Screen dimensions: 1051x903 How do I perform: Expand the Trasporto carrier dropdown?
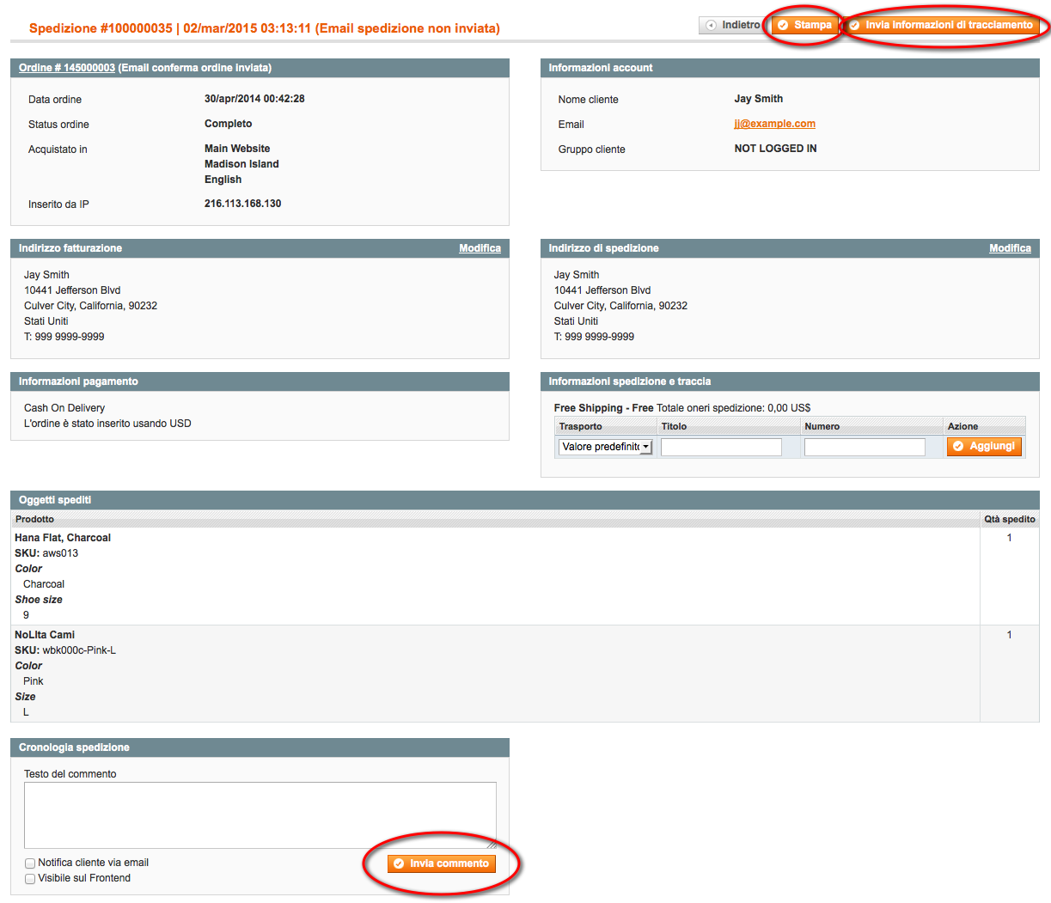point(606,447)
